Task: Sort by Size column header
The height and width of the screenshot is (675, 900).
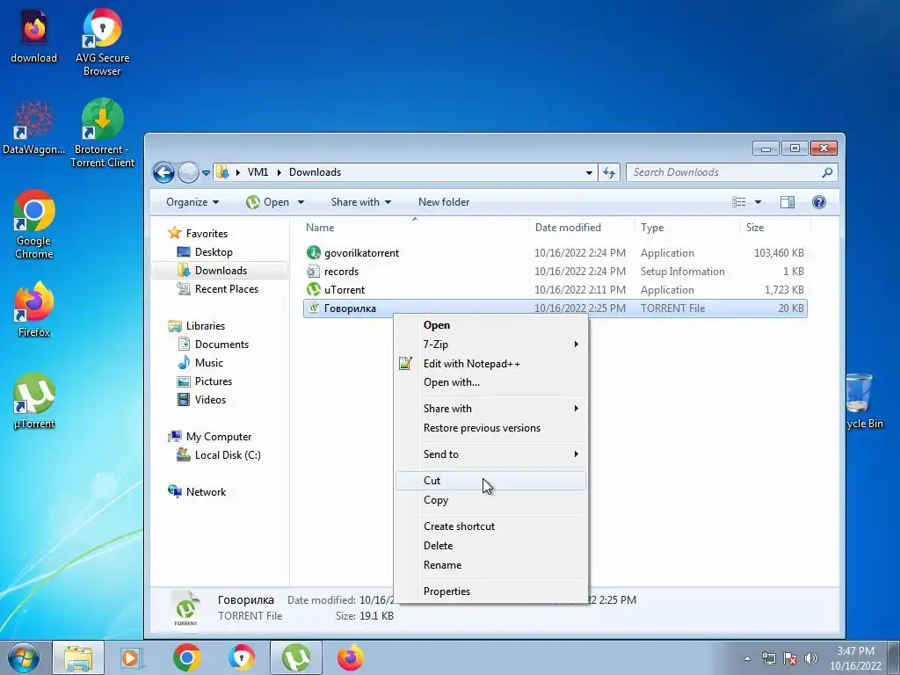Action: (775, 228)
